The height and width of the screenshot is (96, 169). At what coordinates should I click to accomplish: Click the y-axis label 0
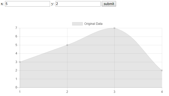(x=16, y=87)
